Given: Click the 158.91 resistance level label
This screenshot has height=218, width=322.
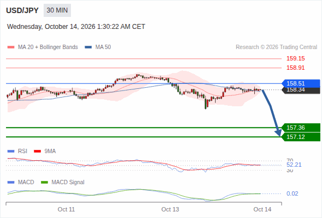Looking at the screenshot, I should click(295, 68).
